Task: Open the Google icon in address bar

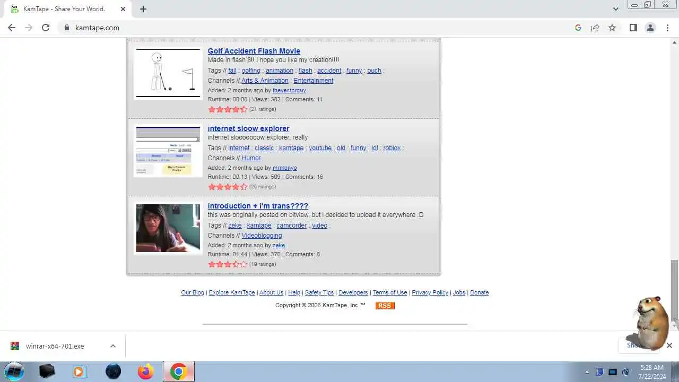Action: [578, 28]
